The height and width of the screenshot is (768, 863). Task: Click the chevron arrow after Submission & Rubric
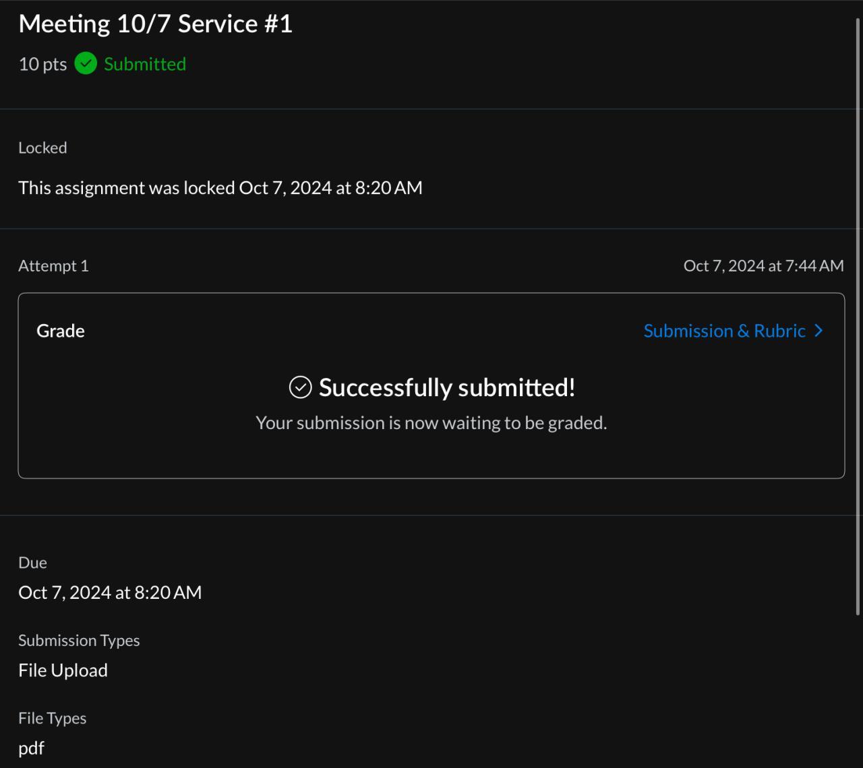click(x=819, y=331)
